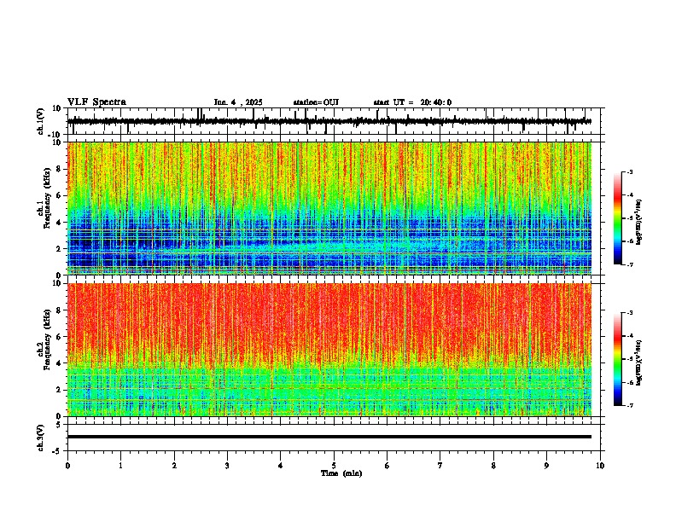676x522 pixels.
Task: Click time axis tick label '3'
Action: point(227,466)
